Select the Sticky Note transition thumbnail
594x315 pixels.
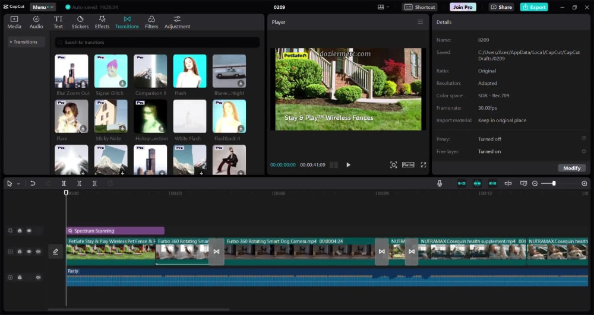tap(110, 116)
